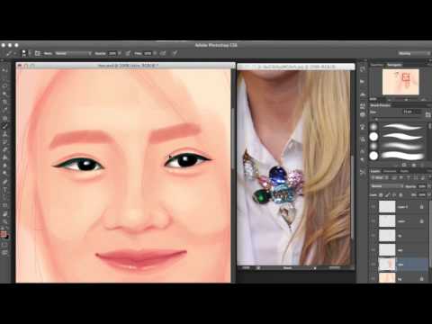Click the Navigator preview thumbnail

(x=400, y=82)
